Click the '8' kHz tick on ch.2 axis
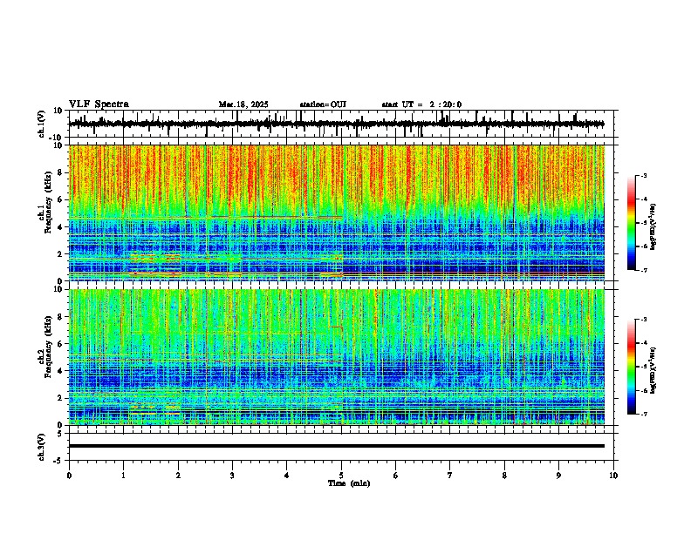Image resolution: width=691 pixels, height=533 pixels. click(x=62, y=317)
